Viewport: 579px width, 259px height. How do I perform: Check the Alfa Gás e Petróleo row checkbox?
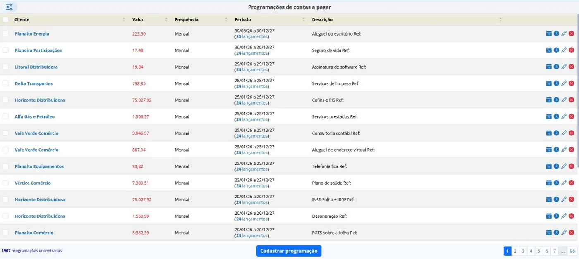point(6,116)
